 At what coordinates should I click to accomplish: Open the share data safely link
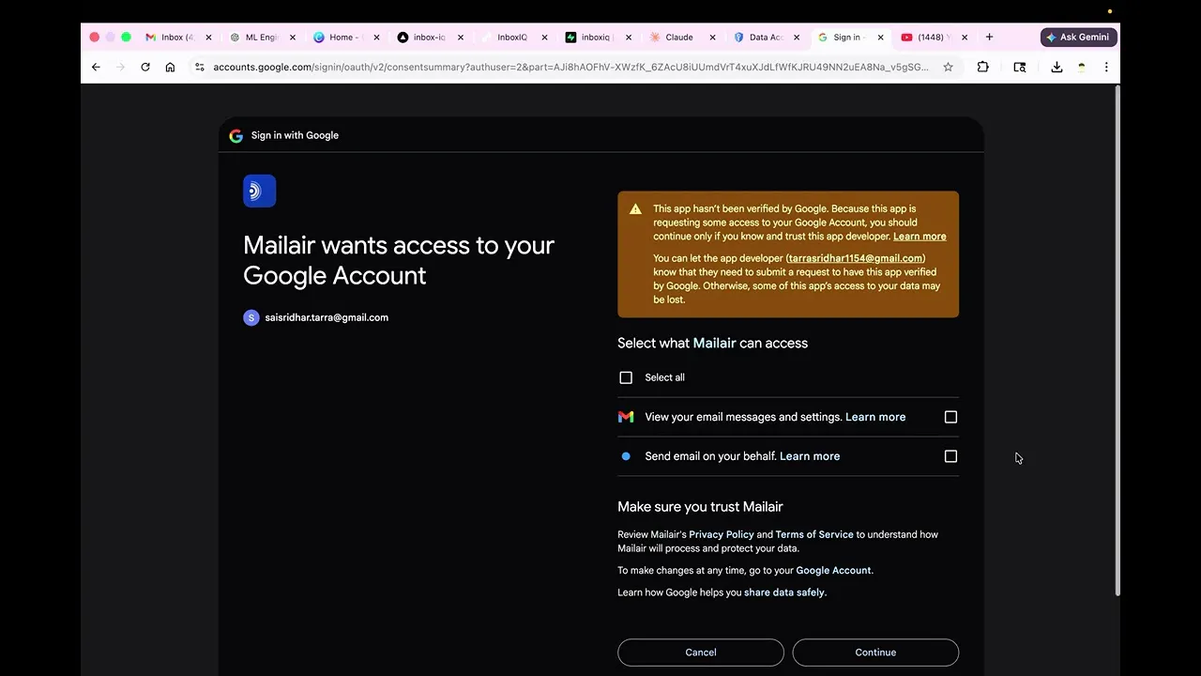pyautogui.click(x=784, y=593)
